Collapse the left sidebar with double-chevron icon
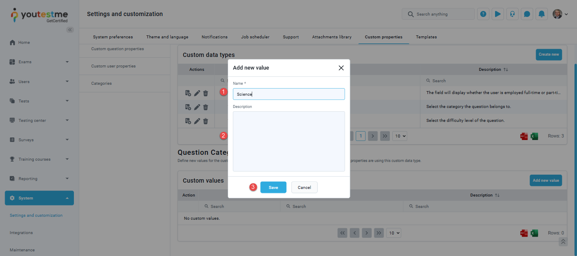577x256 pixels. 70,30
